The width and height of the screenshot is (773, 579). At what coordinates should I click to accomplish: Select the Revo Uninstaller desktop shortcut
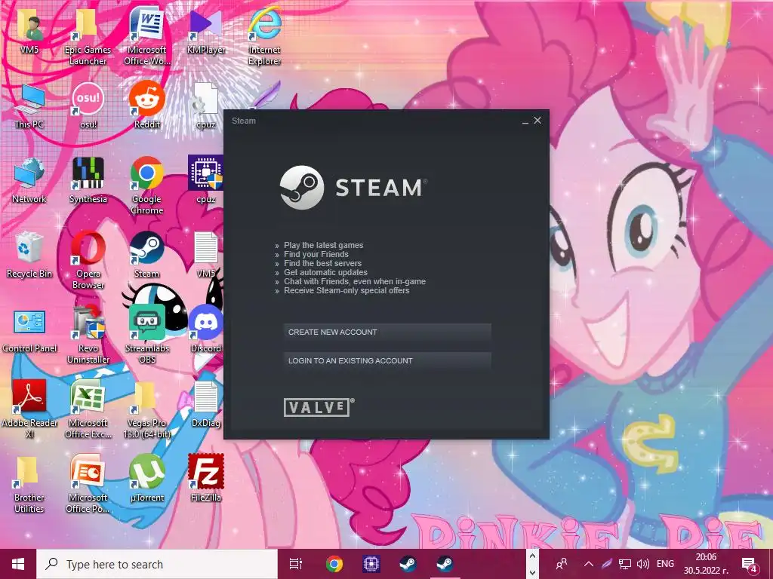[88, 335]
